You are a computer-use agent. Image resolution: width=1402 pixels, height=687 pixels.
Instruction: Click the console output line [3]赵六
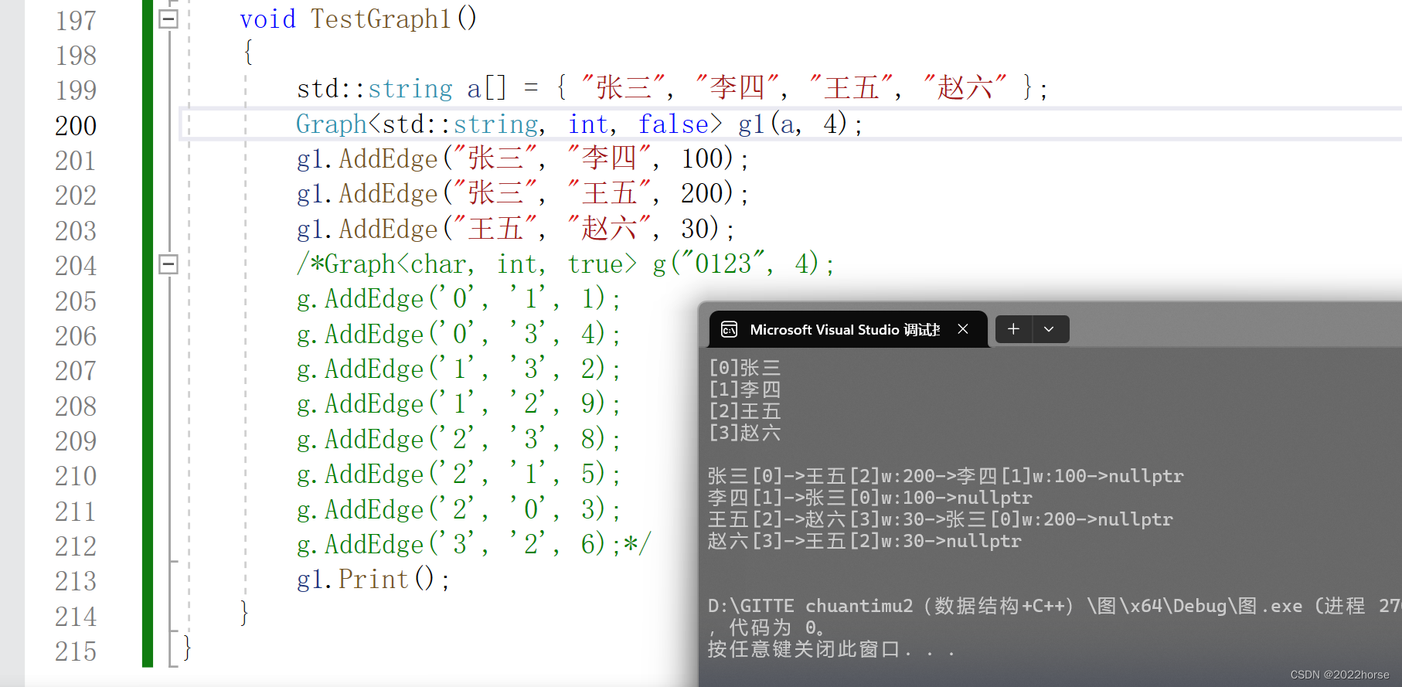pyautogui.click(x=745, y=433)
